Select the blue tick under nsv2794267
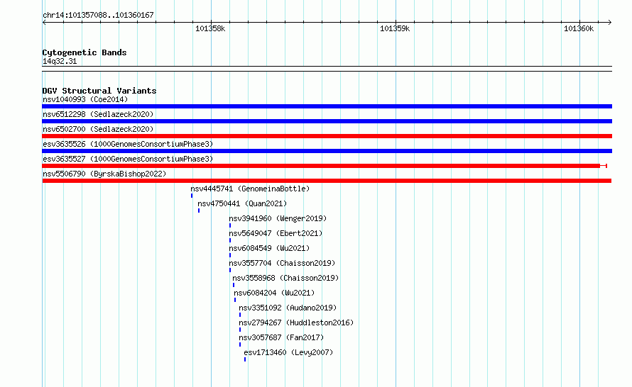 (240, 330)
